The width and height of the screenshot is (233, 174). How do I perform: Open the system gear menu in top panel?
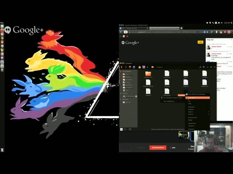[x=232, y=23]
